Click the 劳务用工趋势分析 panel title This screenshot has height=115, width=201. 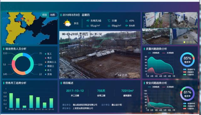tap(16, 83)
